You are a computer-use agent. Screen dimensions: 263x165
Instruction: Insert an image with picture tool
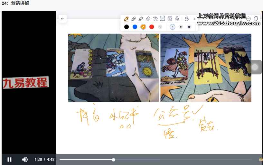170,19
